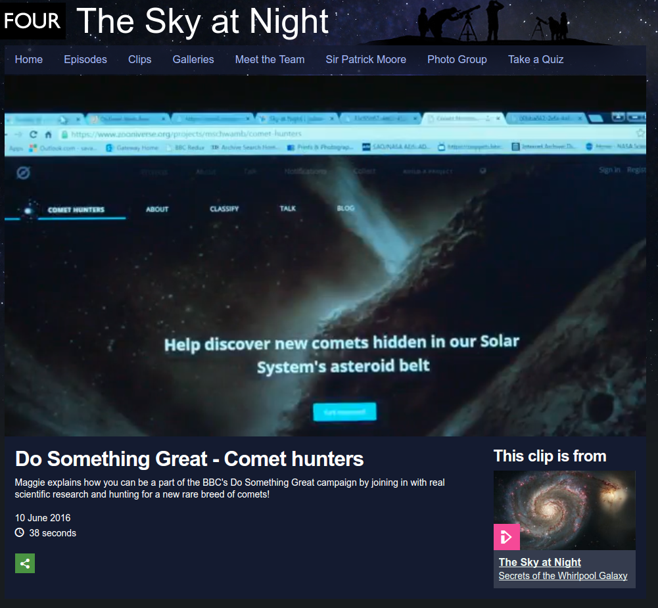Open the Meet the Team page
Image resolution: width=658 pixels, height=608 pixels.
(x=270, y=60)
